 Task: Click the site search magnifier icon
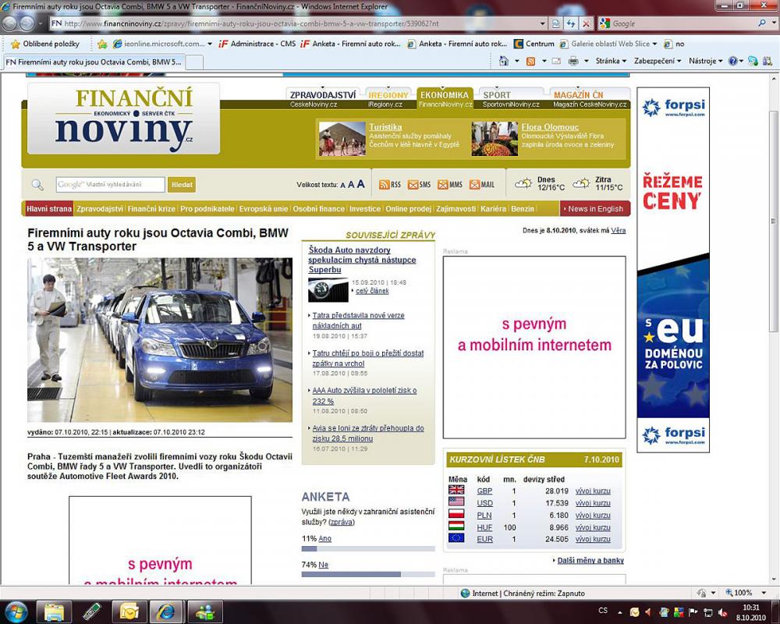[x=37, y=185]
